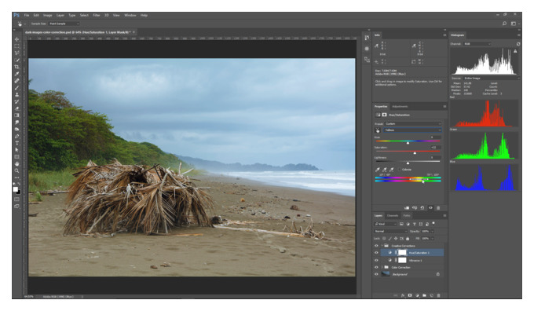
Task: Select the Path Selection tool
Action: click(x=16, y=150)
